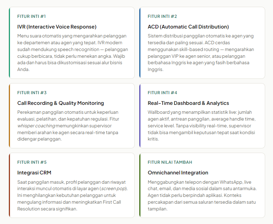Click the IVR (Interactive Voice Response) heading
This screenshot has width=273, height=224.
click(57, 27)
